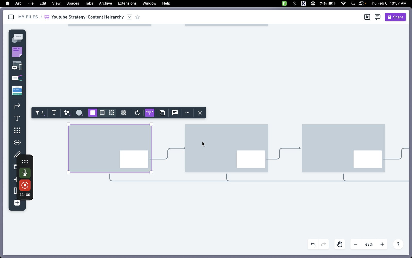Select the Text tool in left sidebar
This screenshot has height=258, width=412.
[17, 118]
